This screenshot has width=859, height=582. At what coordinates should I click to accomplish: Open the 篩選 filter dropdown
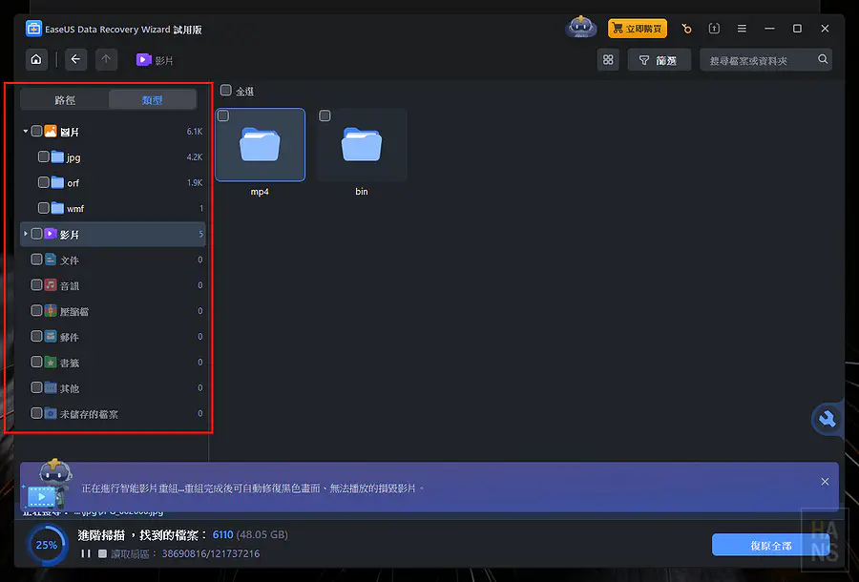[x=658, y=60]
